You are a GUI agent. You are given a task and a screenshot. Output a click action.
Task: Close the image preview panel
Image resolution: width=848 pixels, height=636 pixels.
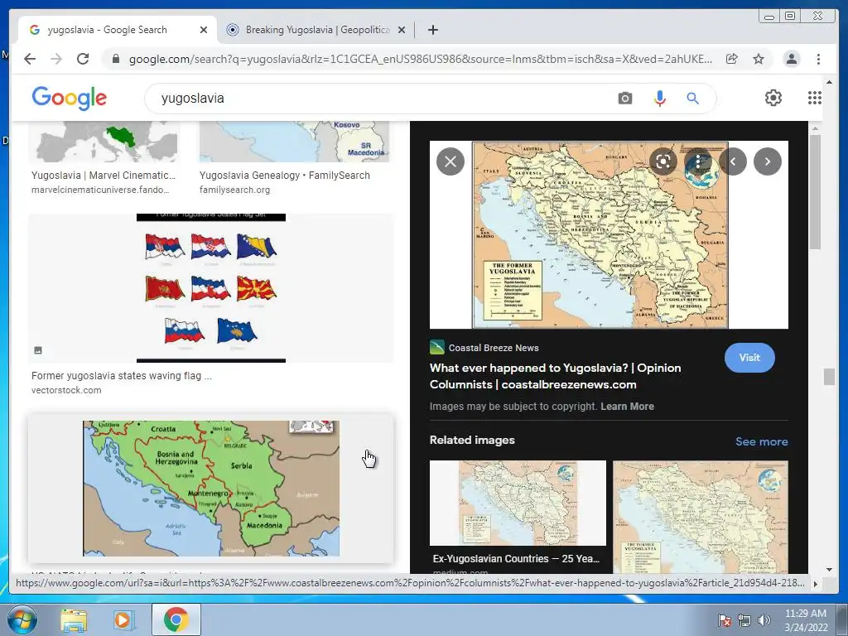(450, 161)
